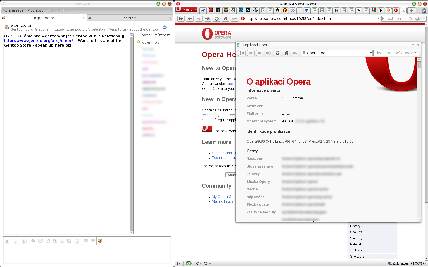Viewport: 428px width, 267px height.
Task: Switch to the tab with the black N icon
Action: (248, 10)
